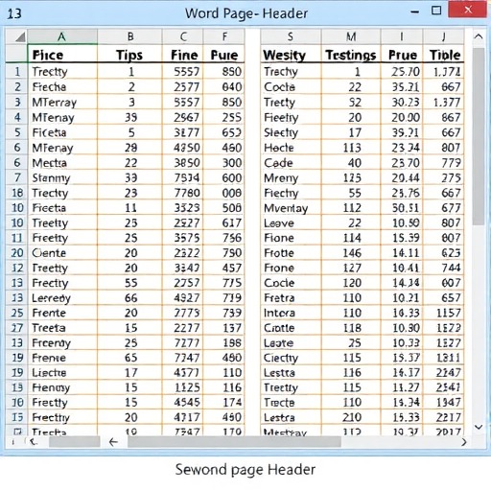Select column header M

[351, 36]
